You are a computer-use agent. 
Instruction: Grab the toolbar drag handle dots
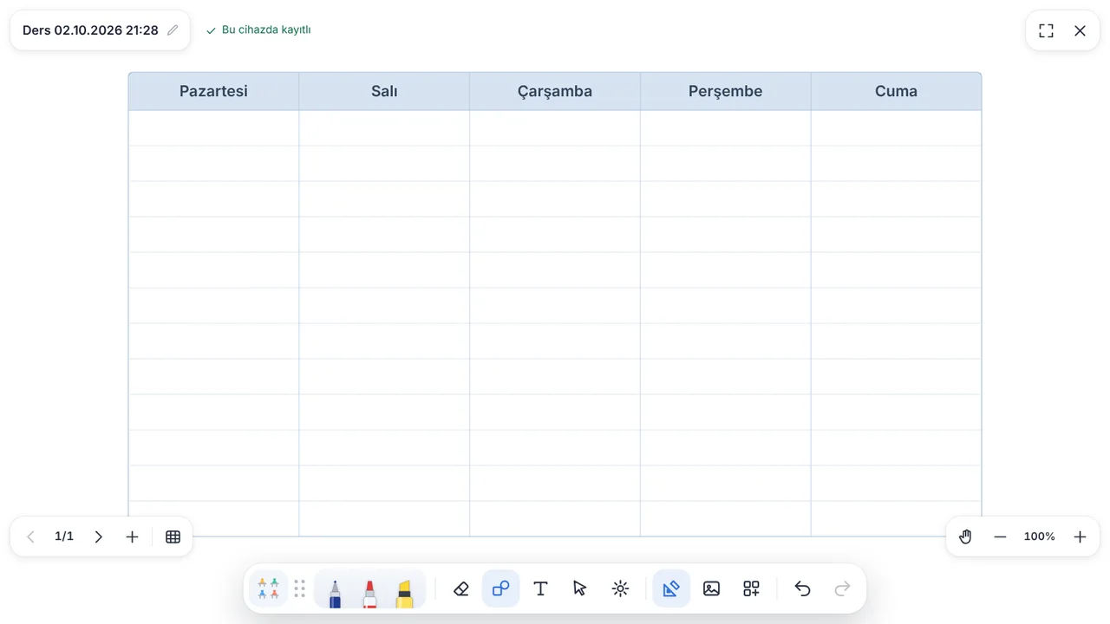tap(300, 588)
